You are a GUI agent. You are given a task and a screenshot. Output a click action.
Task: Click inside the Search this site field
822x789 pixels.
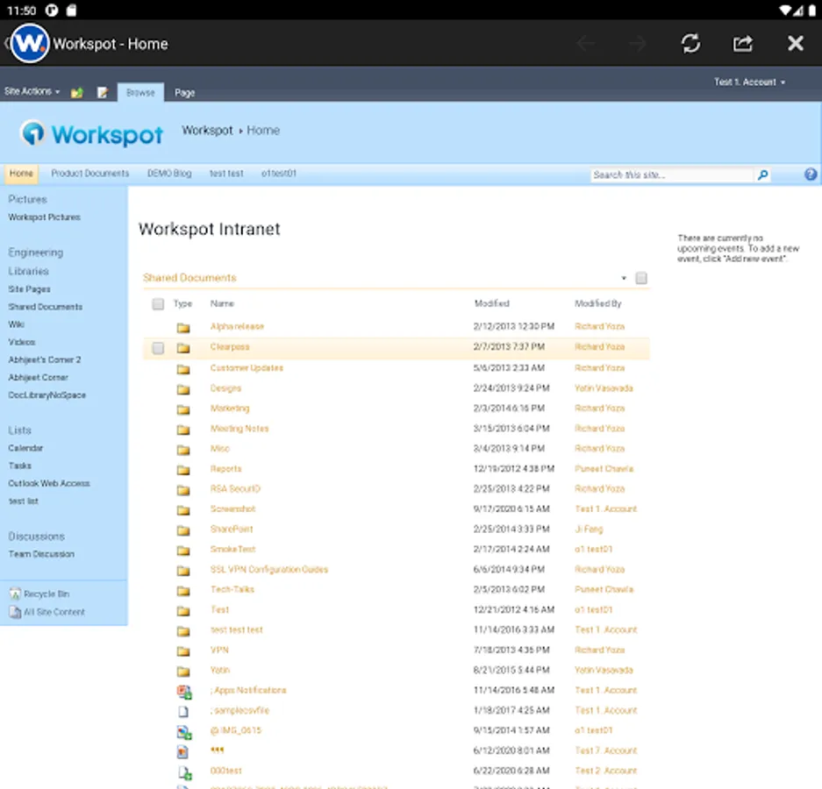[673, 174]
